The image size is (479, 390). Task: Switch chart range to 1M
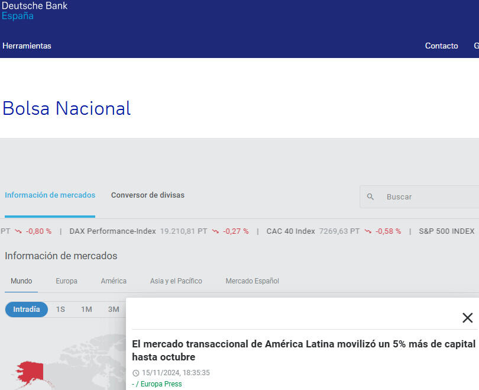[86, 309]
